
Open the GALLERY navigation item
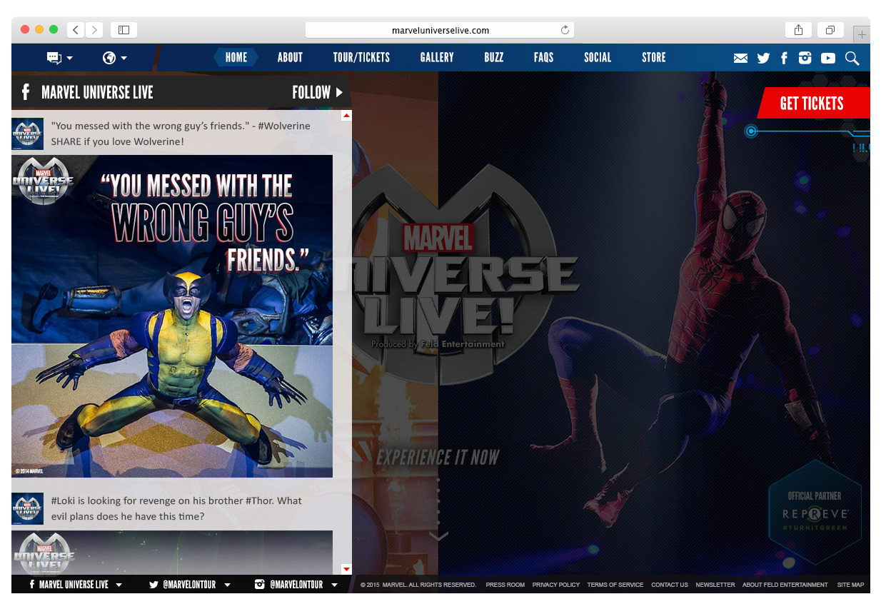(437, 58)
